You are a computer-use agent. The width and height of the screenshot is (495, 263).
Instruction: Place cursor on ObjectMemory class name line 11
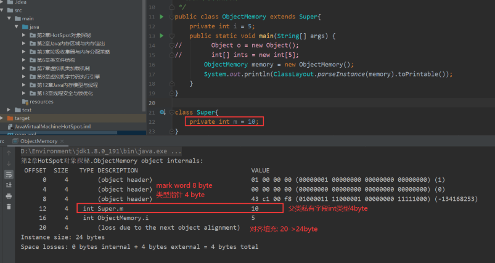pos(244,17)
